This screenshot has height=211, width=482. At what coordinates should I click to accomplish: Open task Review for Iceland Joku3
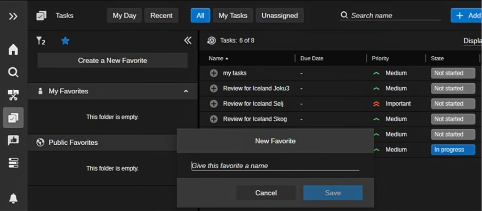(x=256, y=89)
